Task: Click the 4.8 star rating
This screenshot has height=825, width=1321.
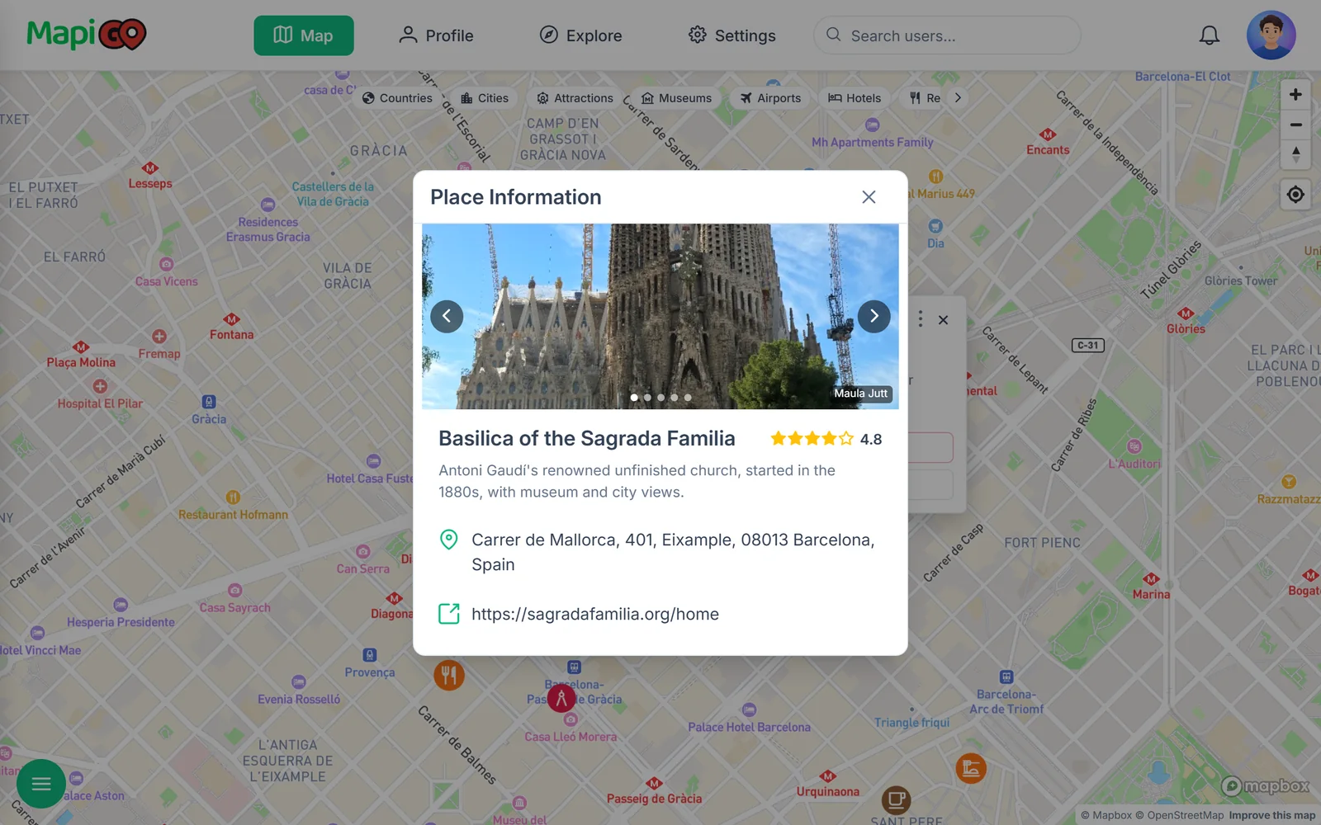Action: click(x=826, y=439)
